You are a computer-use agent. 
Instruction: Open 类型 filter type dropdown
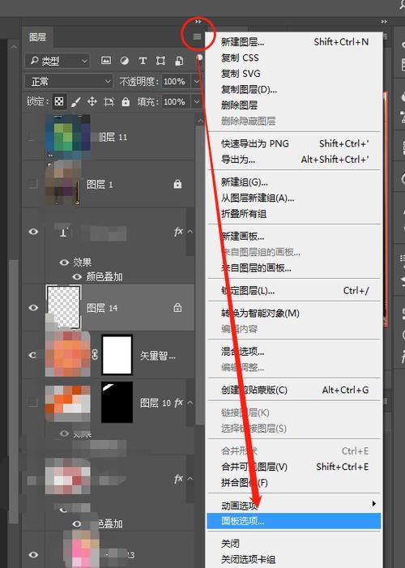(58, 61)
